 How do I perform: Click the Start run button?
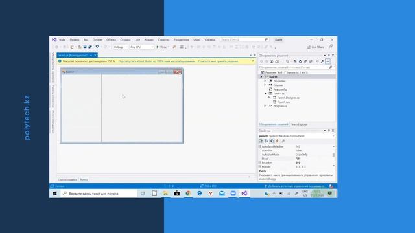click(161, 47)
